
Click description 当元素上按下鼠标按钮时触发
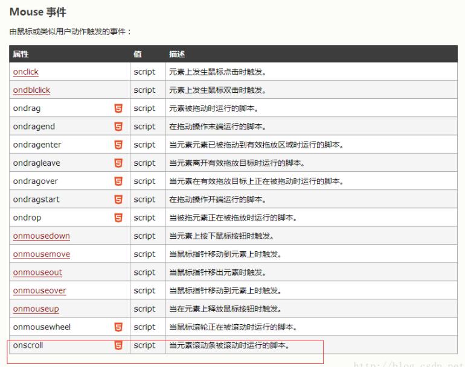(221, 236)
